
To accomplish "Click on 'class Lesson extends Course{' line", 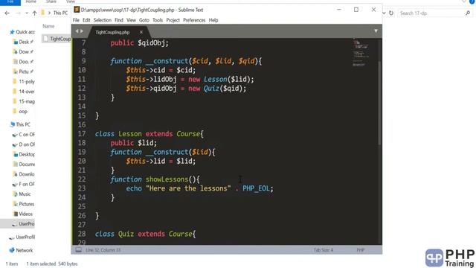I will tap(149, 134).
